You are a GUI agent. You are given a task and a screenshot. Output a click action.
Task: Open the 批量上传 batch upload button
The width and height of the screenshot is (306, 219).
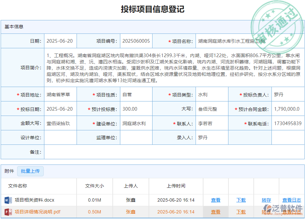[x=30, y=171]
